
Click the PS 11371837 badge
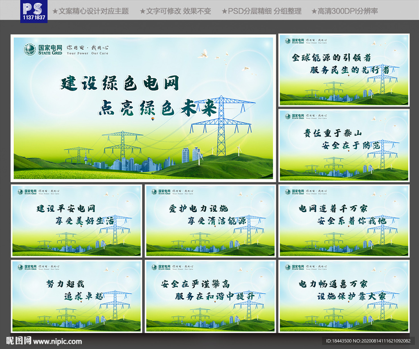pos(34,11)
